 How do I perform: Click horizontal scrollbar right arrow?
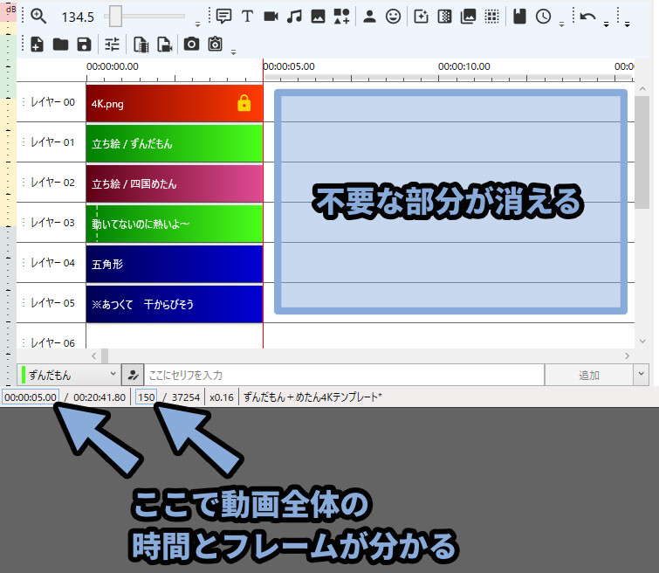[627, 356]
